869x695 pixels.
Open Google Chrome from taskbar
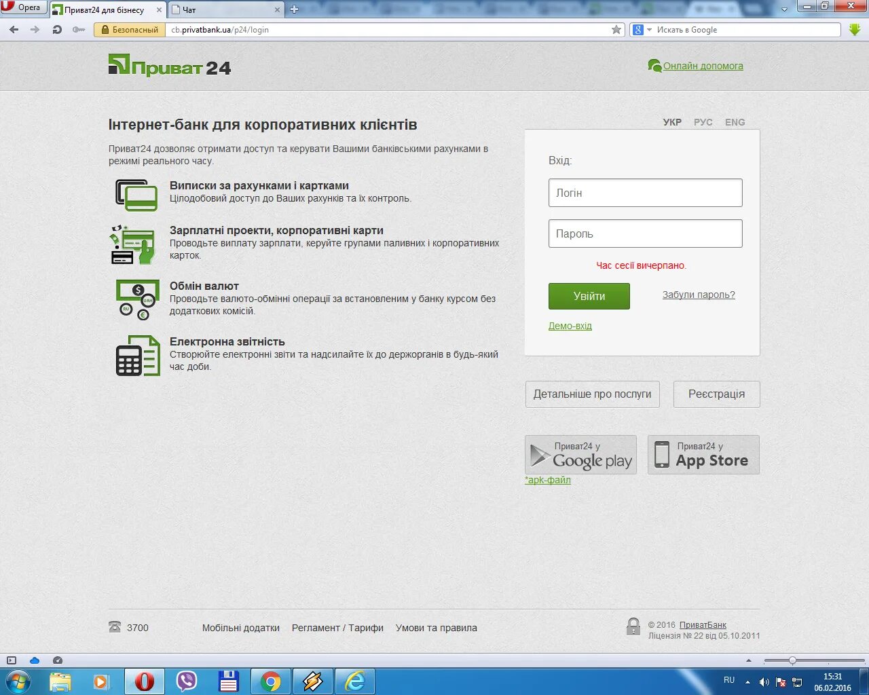[270, 681]
